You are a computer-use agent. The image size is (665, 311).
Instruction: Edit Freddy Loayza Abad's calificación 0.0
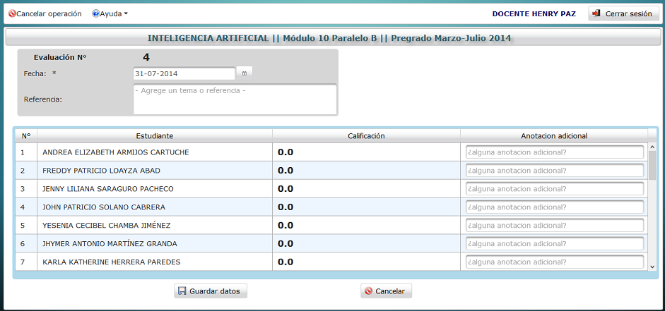point(286,171)
